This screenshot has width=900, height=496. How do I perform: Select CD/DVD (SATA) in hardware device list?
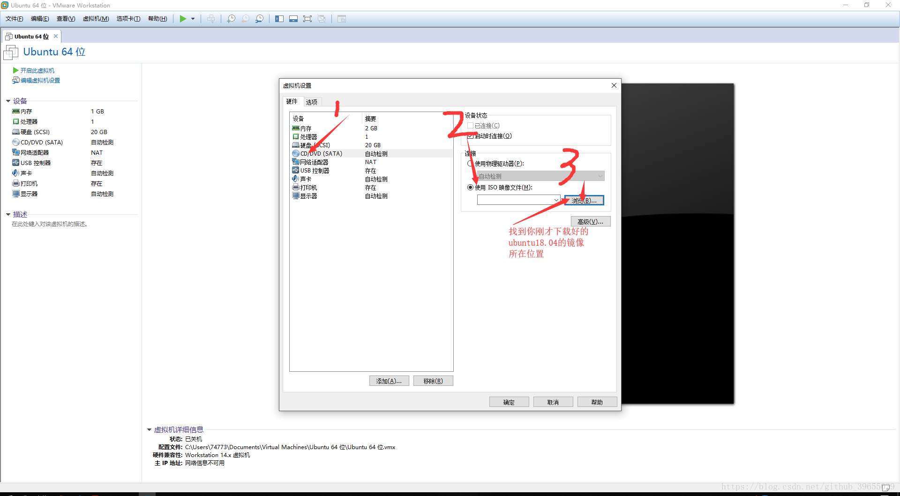tap(321, 154)
